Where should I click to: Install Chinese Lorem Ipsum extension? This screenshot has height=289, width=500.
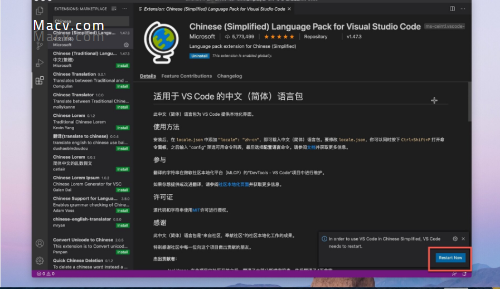(x=123, y=190)
